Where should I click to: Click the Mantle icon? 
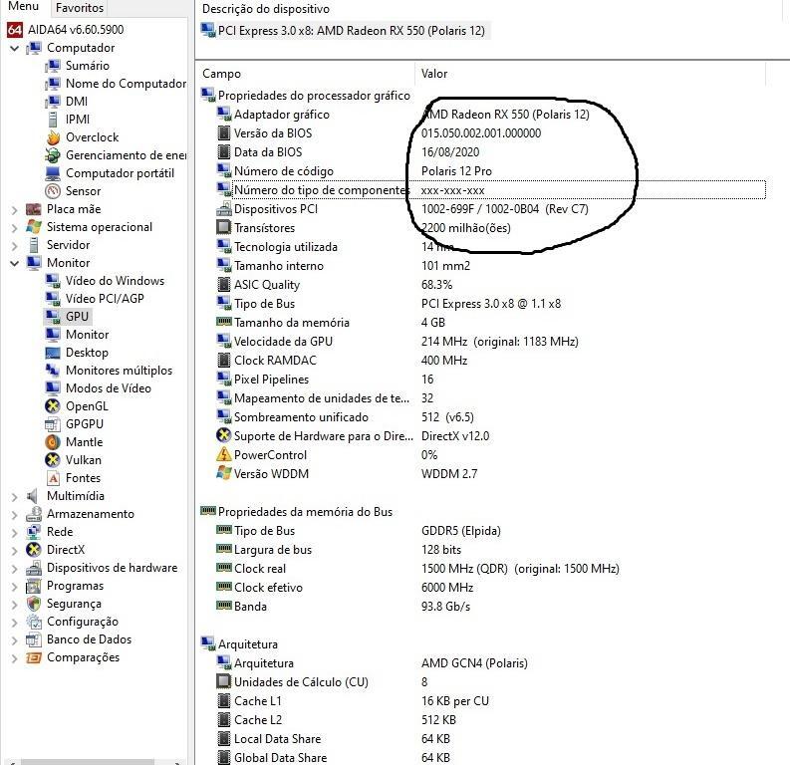(53, 442)
